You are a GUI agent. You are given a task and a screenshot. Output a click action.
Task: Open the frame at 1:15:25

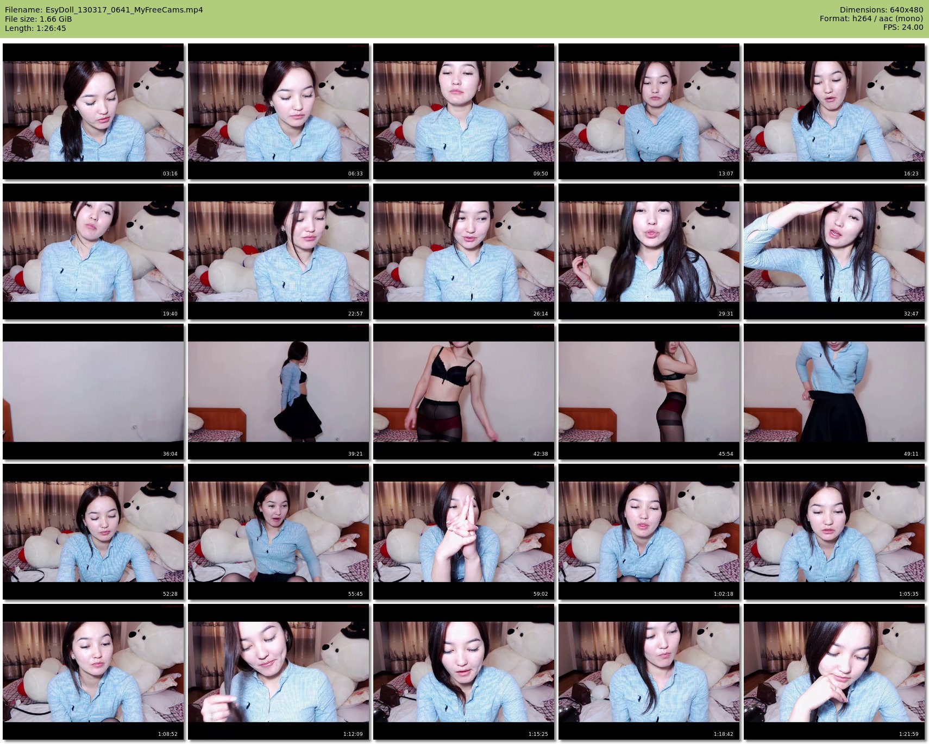point(464,672)
